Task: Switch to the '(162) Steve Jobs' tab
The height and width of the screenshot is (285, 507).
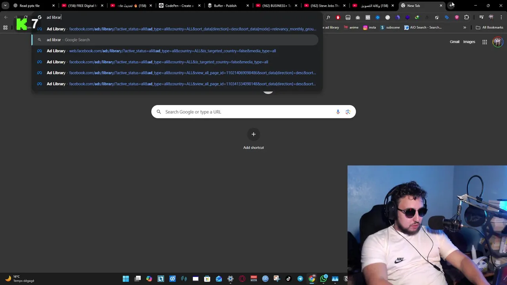Action: tap(324, 6)
